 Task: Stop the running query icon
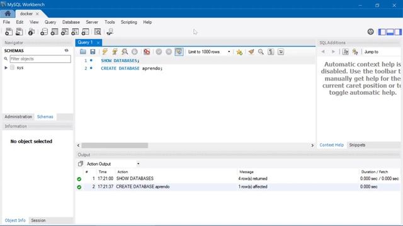point(134,51)
